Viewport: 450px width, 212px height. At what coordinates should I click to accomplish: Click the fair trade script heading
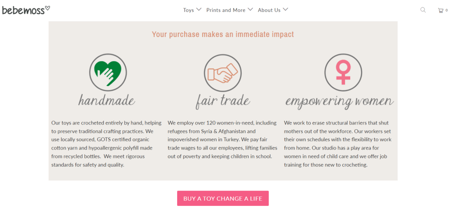click(x=223, y=101)
